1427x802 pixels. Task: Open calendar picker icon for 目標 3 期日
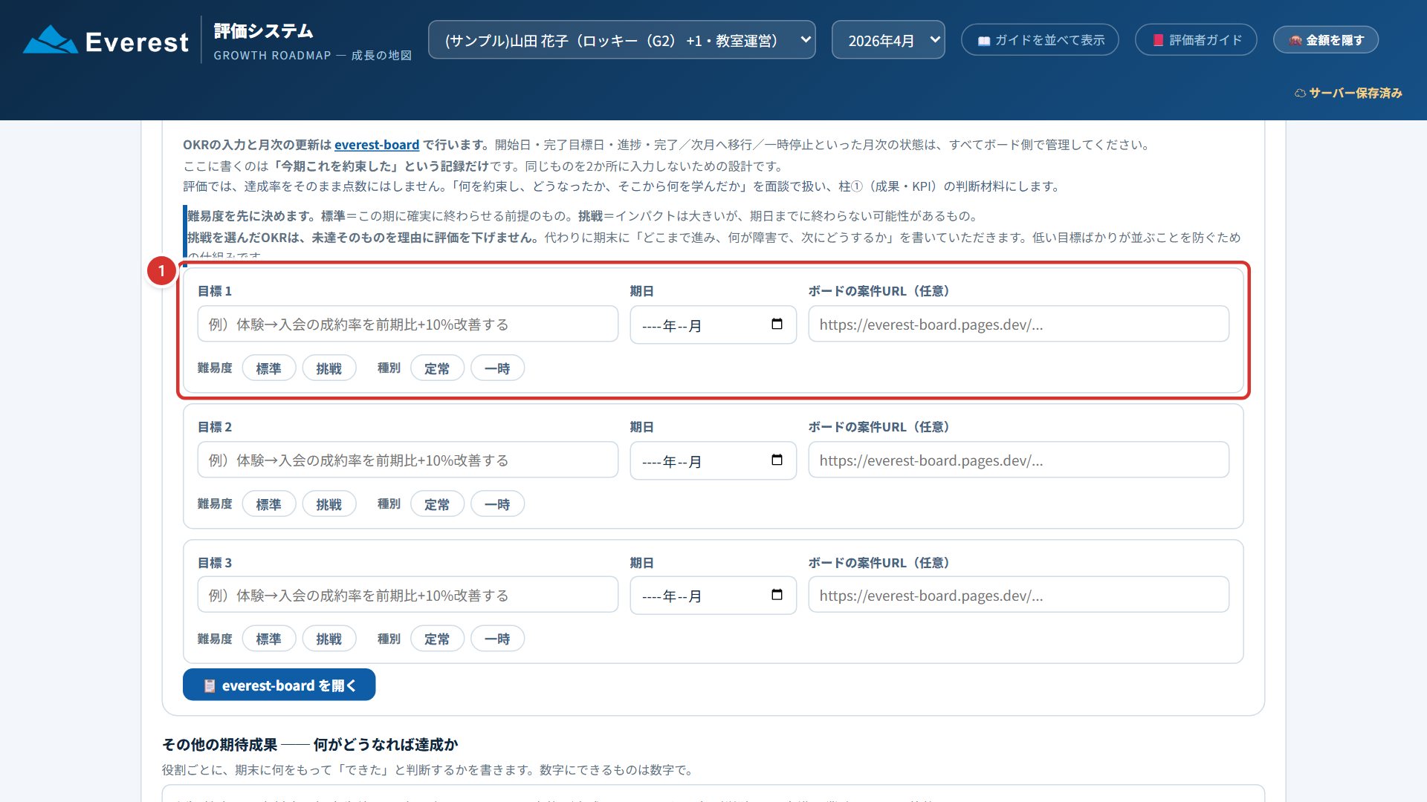tap(777, 595)
